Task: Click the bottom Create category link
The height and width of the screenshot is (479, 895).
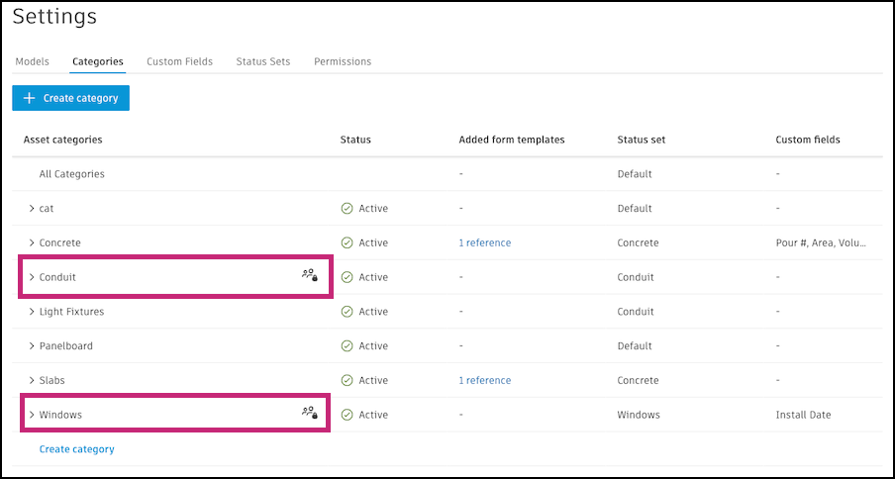Action: click(76, 449)
